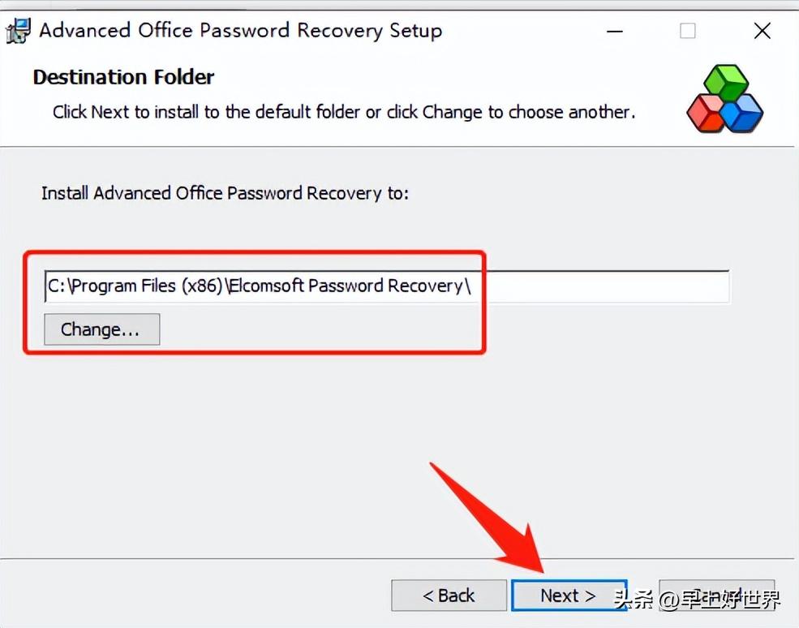Continue the installation with Next
Image resolution: width=799 pixels, height=628 pixels.
pyautogui.click(x=569, y=595)
